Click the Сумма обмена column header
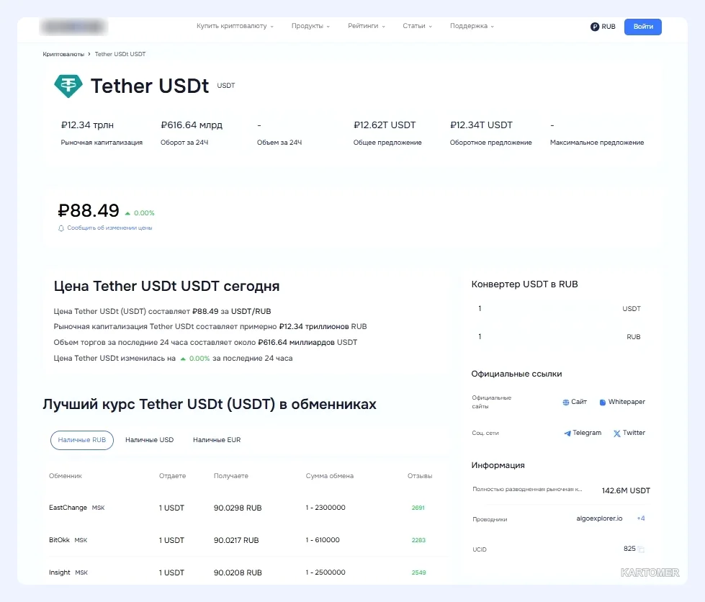The width and height of the screenshot is (705, 602). coord(330,476)
